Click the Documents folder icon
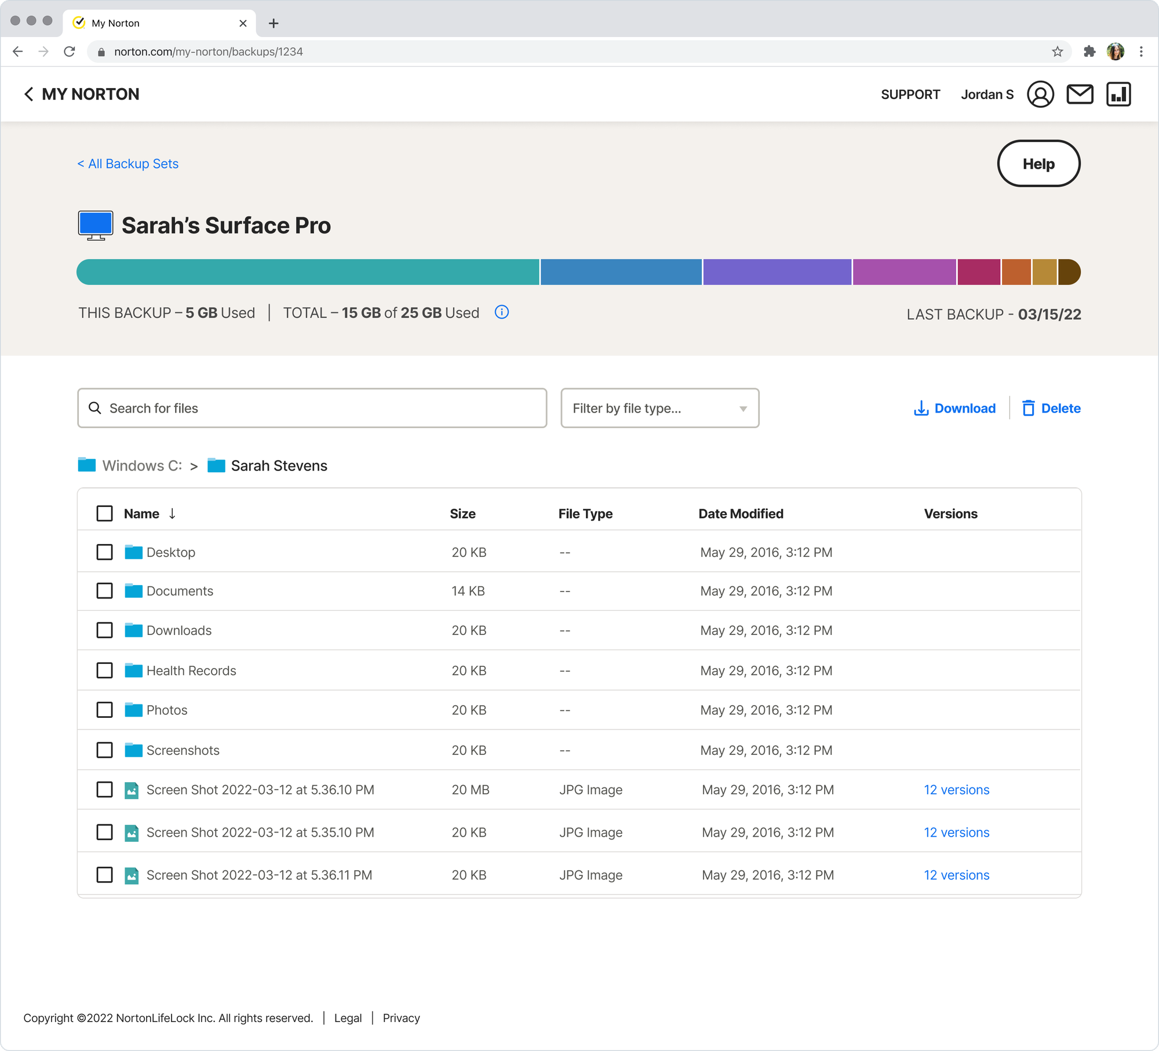 [x=133, y=590]
